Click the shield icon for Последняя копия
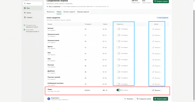 click(x=24, y=25)
